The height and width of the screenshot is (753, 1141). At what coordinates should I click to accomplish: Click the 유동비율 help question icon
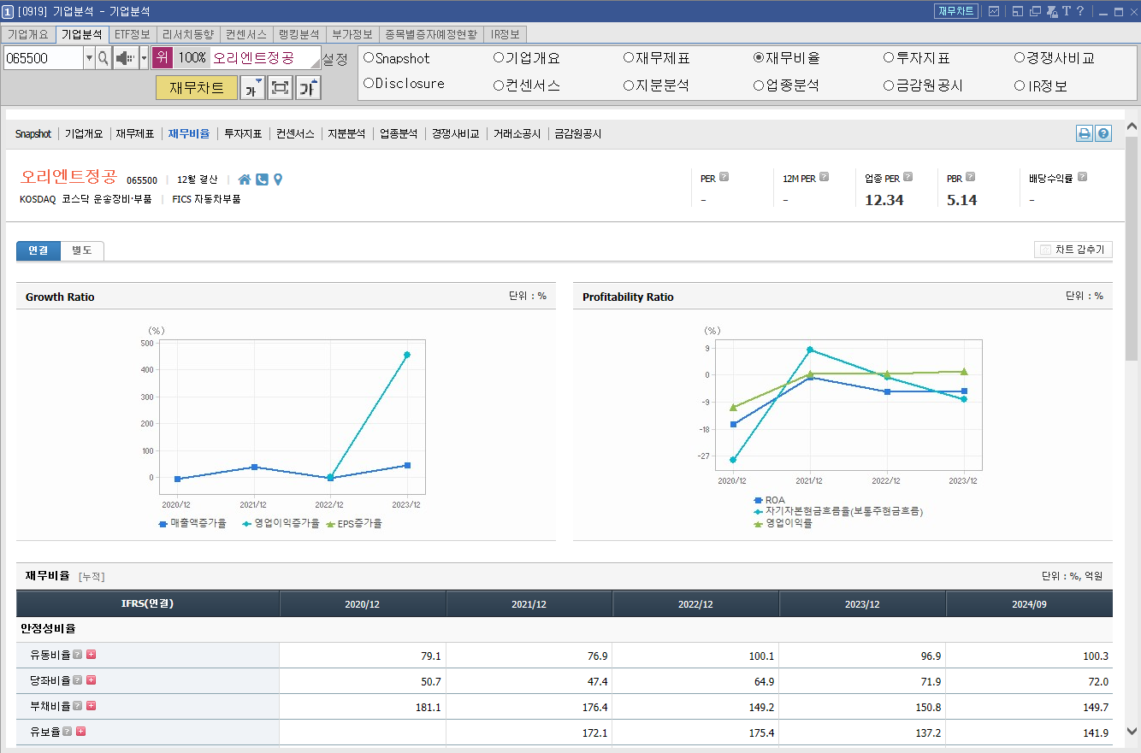78,655
